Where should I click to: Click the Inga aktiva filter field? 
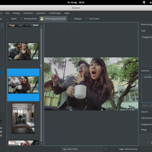click(x=82, y=149)
